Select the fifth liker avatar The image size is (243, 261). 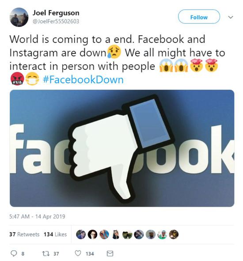click(127, 235)
